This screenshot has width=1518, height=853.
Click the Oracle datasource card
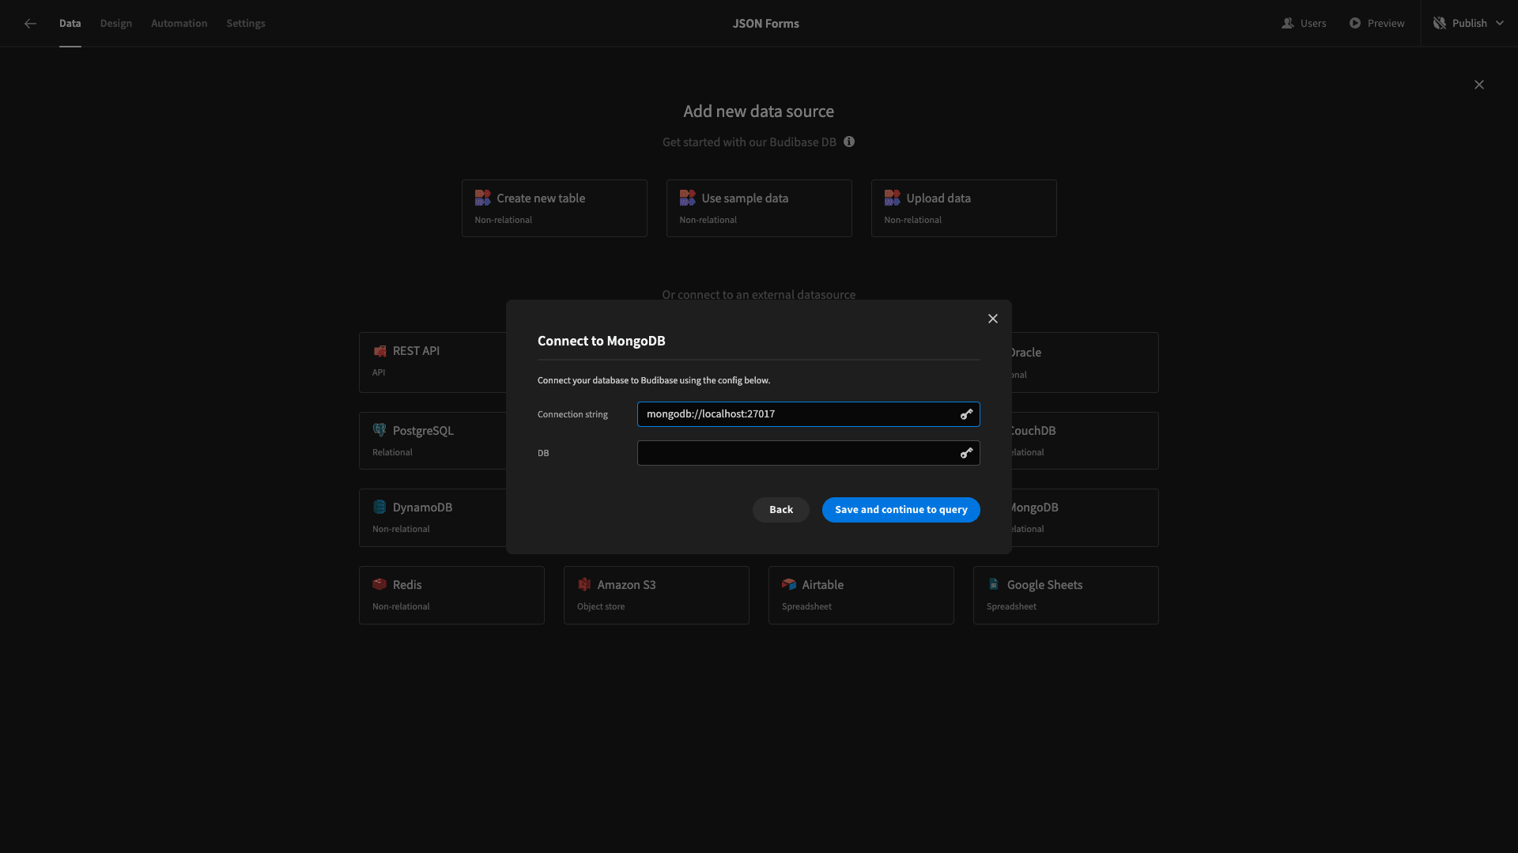click(1085, 362)
